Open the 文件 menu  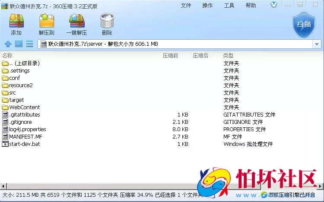coord(186,6)
